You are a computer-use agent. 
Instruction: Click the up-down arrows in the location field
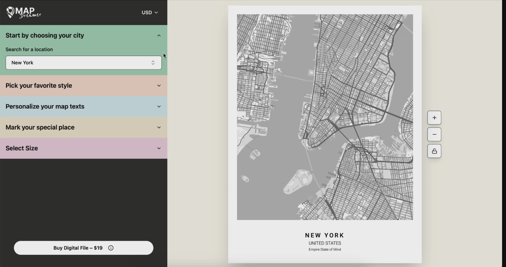tap(153, 63)
